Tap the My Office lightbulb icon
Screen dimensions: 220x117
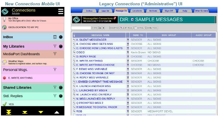pyautogui.click(x=4, y=19)
